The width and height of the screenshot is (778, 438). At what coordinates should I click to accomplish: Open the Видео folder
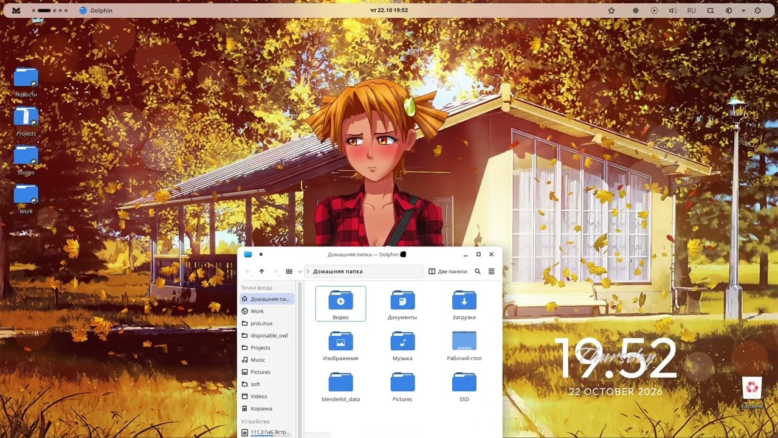pos(340,304)
